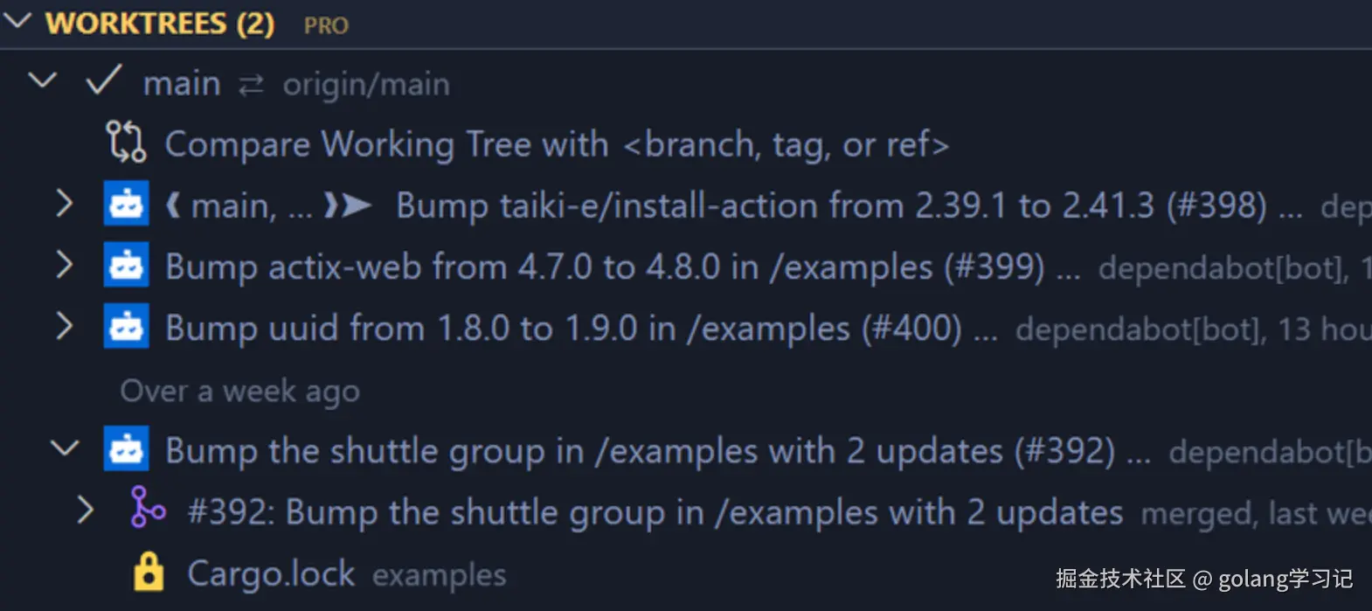This screenshot has width=1372, height=611.
Task: Click the purple merged pull request icon
Action: (x=148, y=508)
